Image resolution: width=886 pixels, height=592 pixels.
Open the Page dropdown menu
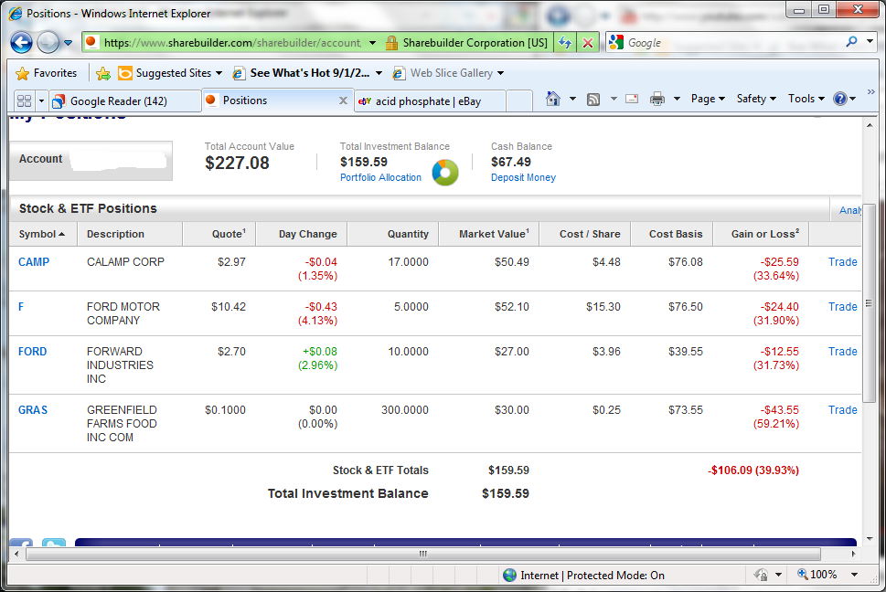(x=708, y=99)
